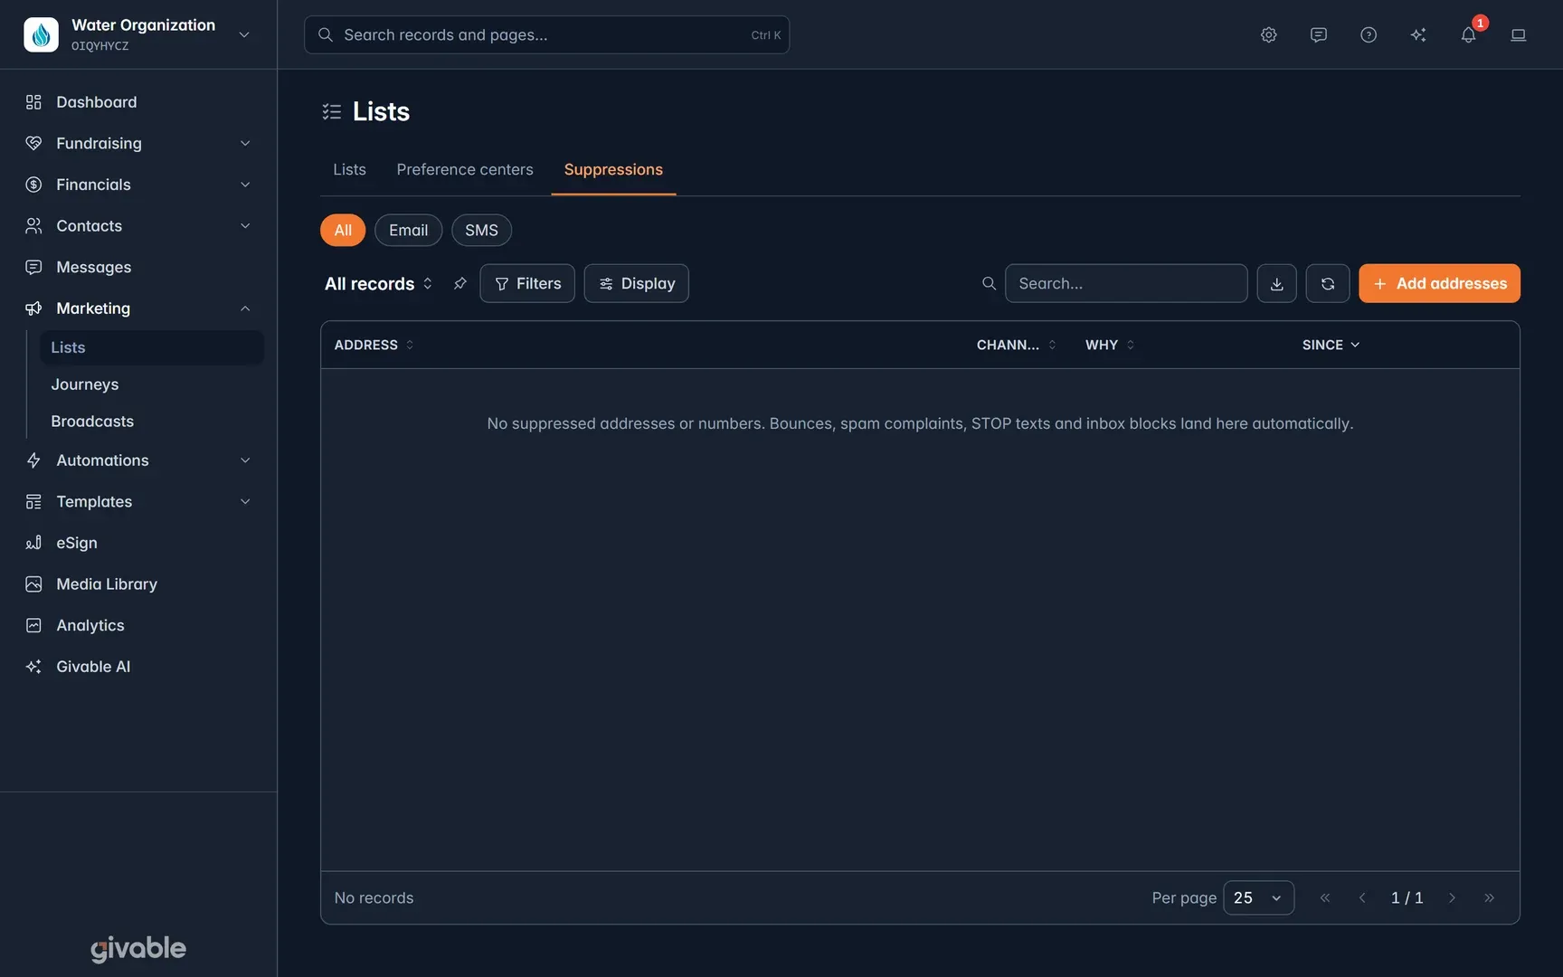Viewport: 1563px width, 977px height.
Task: Open Messages in the sidebar
Action: point(94,267)
